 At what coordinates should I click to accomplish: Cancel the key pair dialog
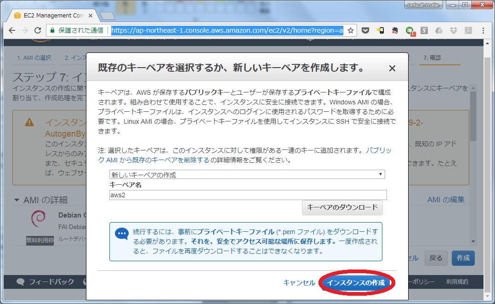[x=299, y=282]
